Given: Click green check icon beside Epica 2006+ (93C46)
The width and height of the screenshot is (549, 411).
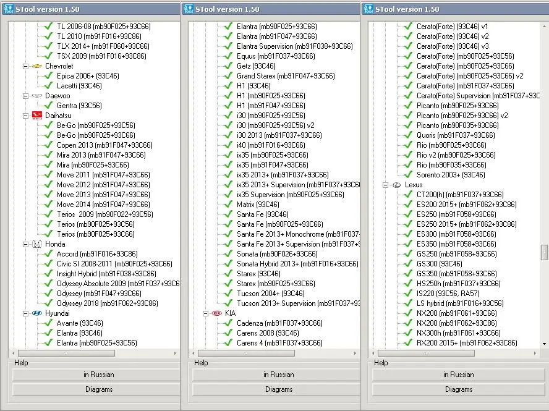Looking at the screenshot, I should tap(49, 75).
